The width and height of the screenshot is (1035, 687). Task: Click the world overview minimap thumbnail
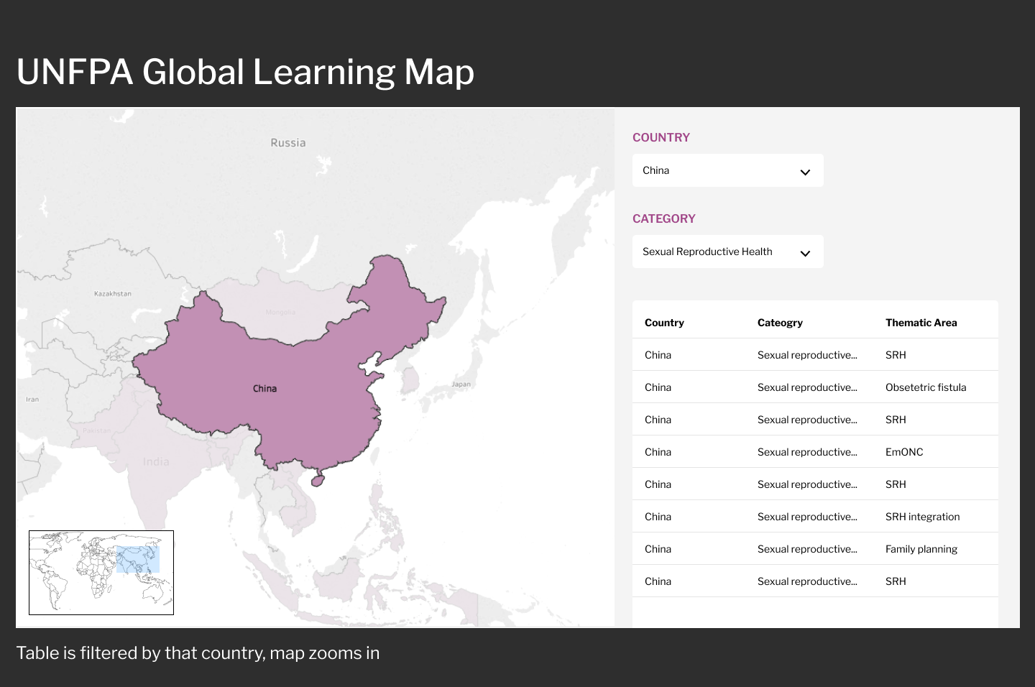tap(101, 573)
